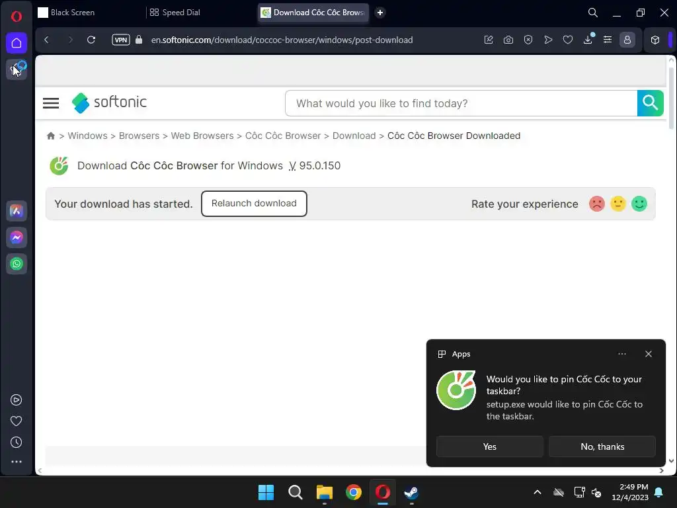Launch Google Chrome from the taskbar

coord(354,492)
